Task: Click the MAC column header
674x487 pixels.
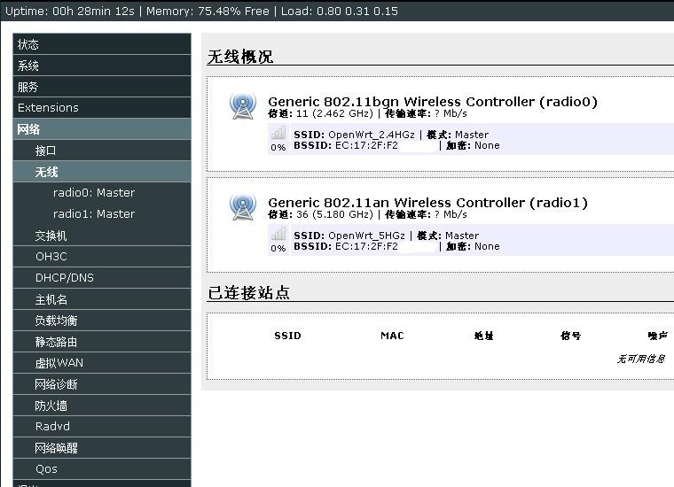Action: click(x=393, y=336)
